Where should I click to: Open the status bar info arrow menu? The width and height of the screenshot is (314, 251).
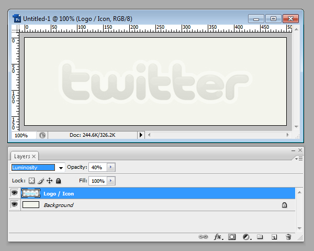tap(141, 135)
